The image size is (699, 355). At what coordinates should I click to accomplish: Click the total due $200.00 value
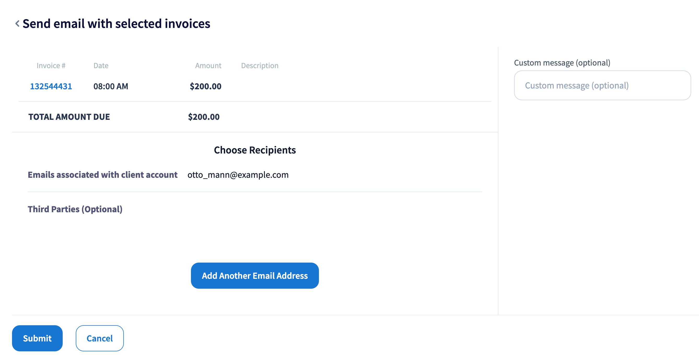[203, 117]
